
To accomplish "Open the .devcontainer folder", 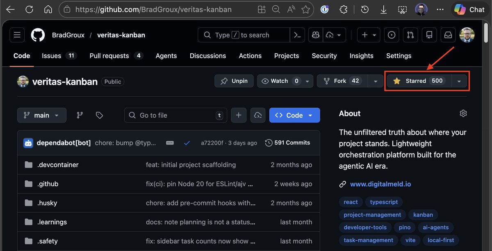I will (x=58, y=165).
